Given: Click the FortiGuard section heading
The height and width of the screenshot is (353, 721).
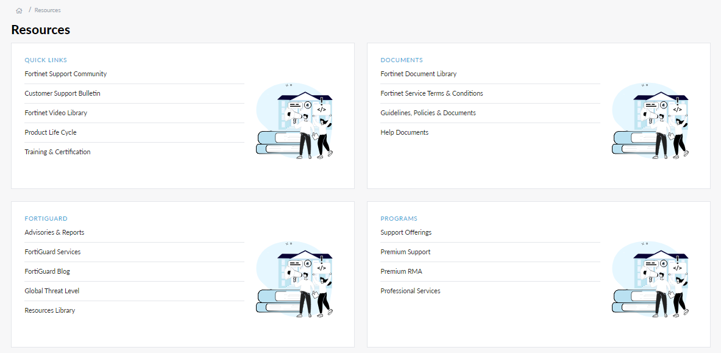Looking at the screenshot, I should (x=46, y=219).
